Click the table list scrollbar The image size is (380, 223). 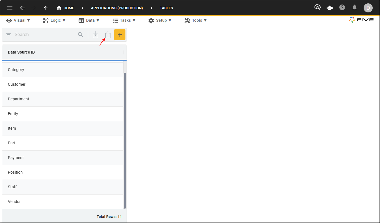(125, 140)
